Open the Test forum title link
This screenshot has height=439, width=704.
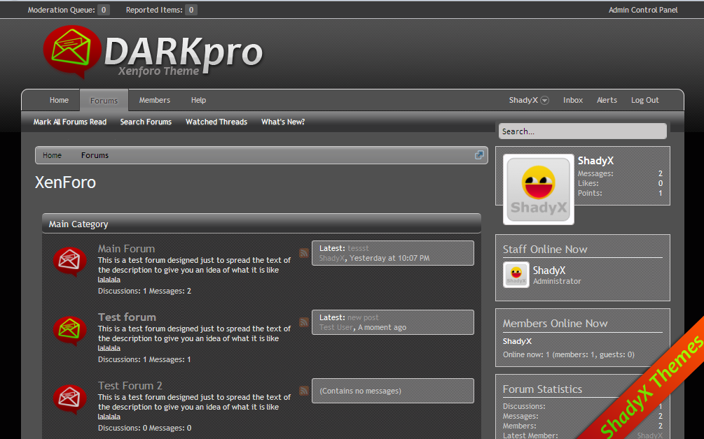click(x=127, y=317)
